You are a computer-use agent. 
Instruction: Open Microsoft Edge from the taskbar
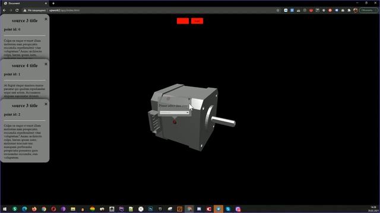24,209
